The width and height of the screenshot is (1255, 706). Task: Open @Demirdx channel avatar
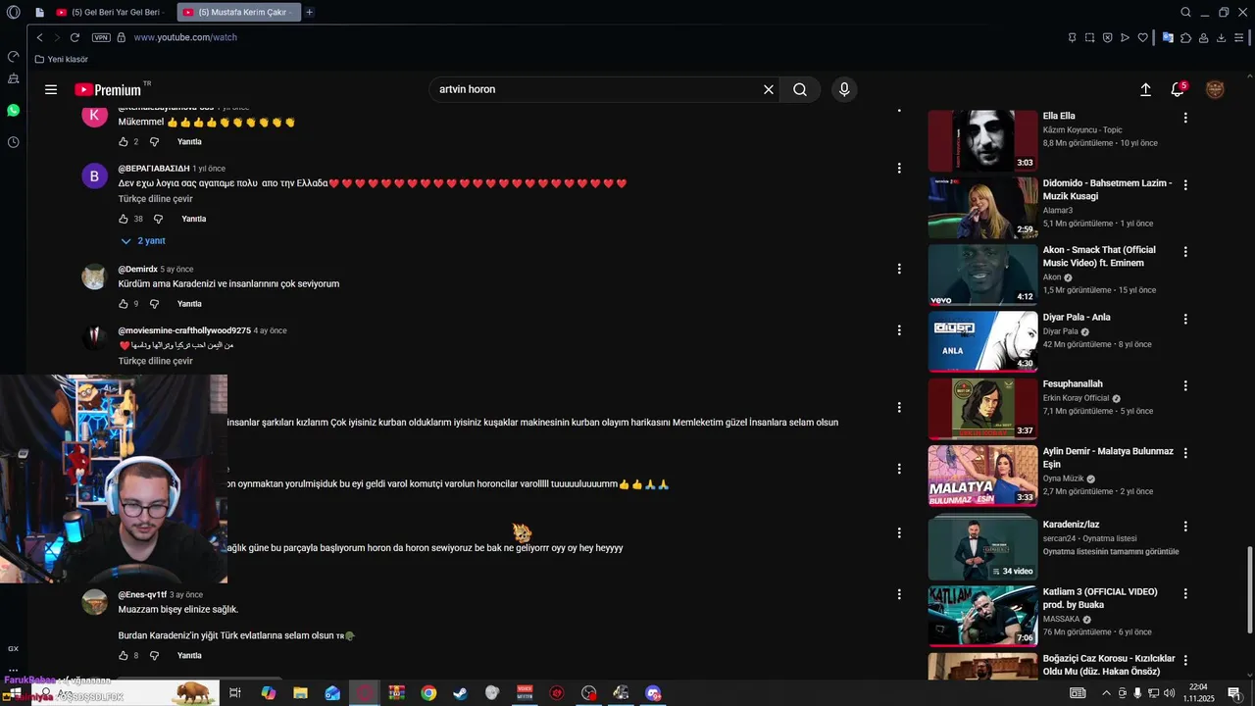(94, 277)
